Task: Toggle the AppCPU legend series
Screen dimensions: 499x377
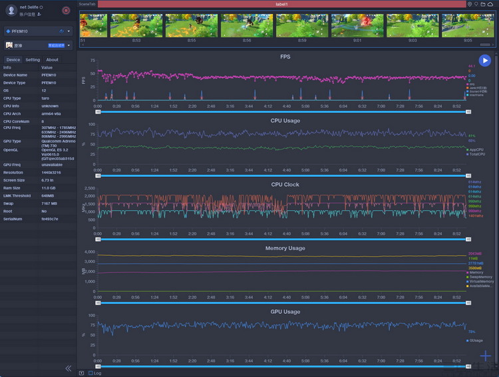Action: tap(476, 150)
